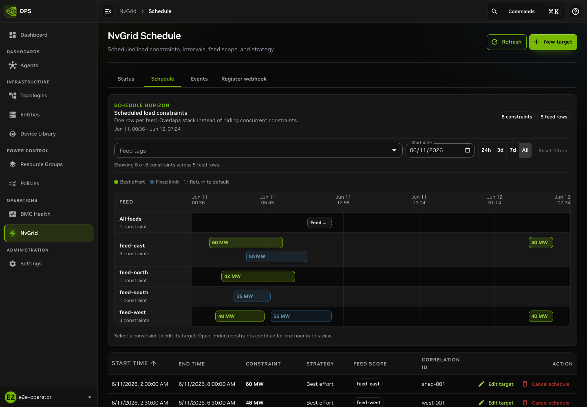The image size is (587, 407).
Task: Click trash icon for west-001 row
Action: [525, 403]
